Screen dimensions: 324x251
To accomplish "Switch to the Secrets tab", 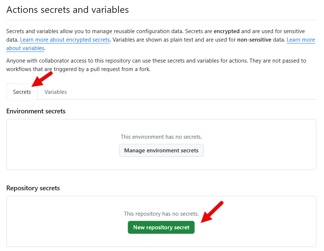I will click(x=22, y=92).
